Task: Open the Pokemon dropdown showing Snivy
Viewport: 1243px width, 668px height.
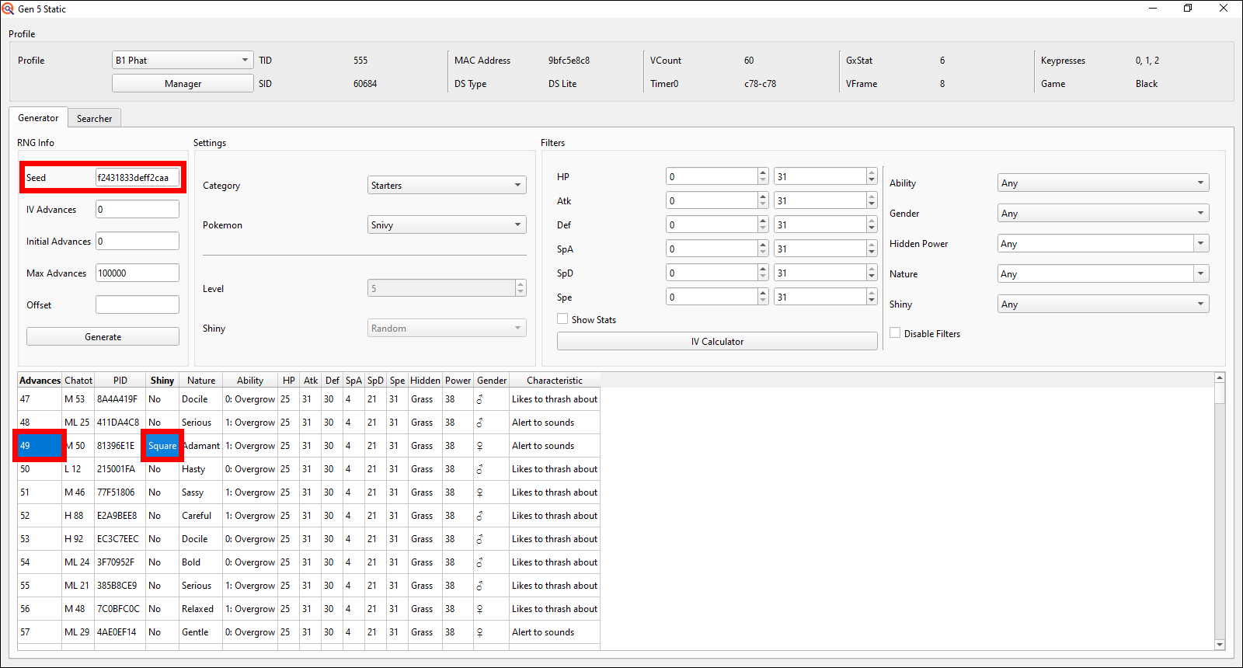Action: pyautogui.click(x=447, y=224)
